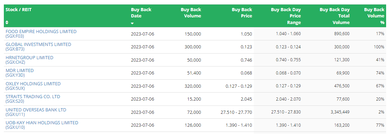
Task: Click the Buy Back Price column header
Action: pos(242,13)
